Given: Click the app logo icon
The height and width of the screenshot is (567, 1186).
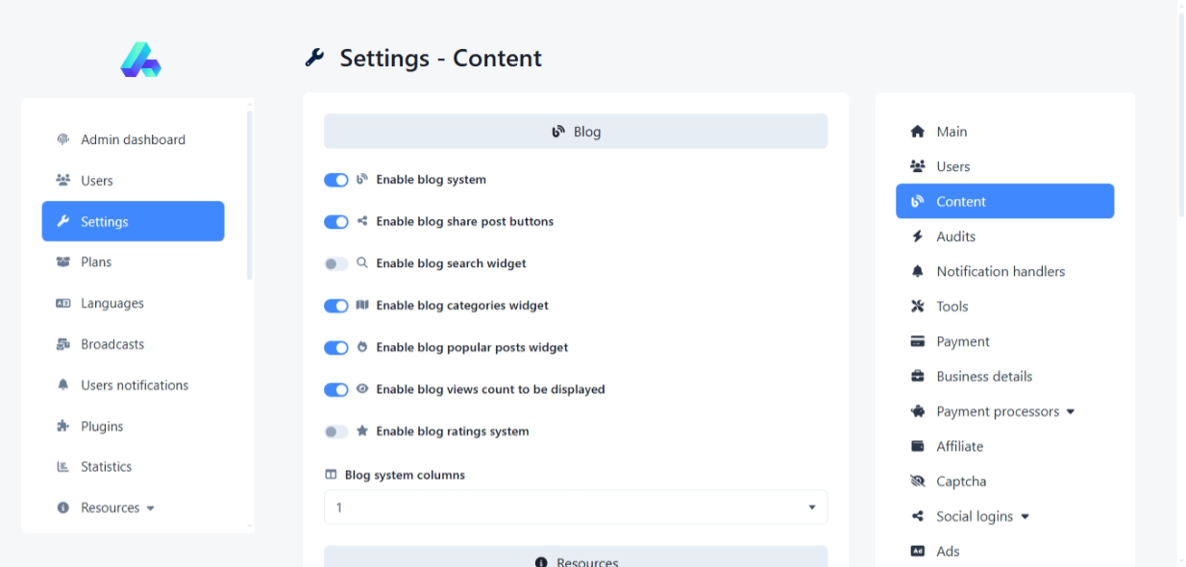Looking at the screenshot, I should click(140, 60).
